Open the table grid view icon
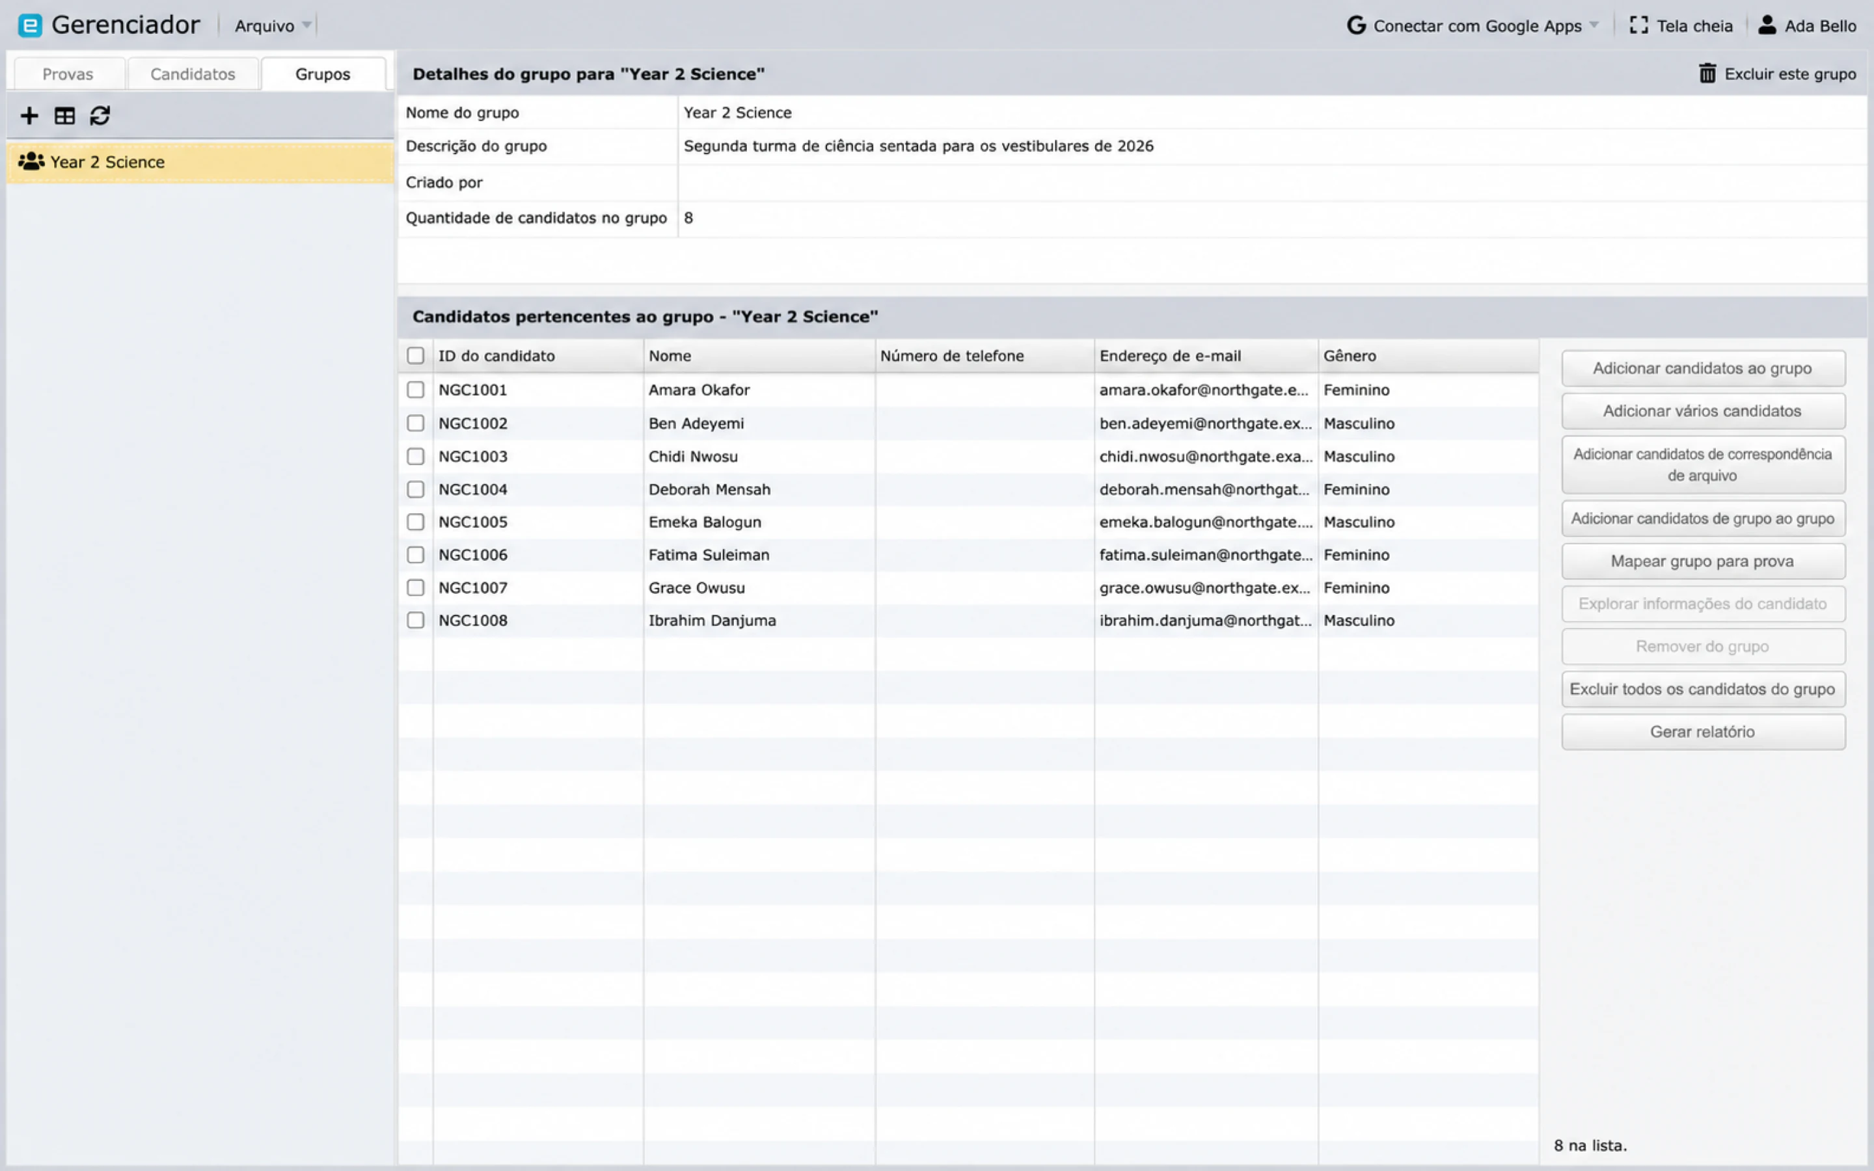The height and width of the screenshot is (1171, 1874). (64, 116)
